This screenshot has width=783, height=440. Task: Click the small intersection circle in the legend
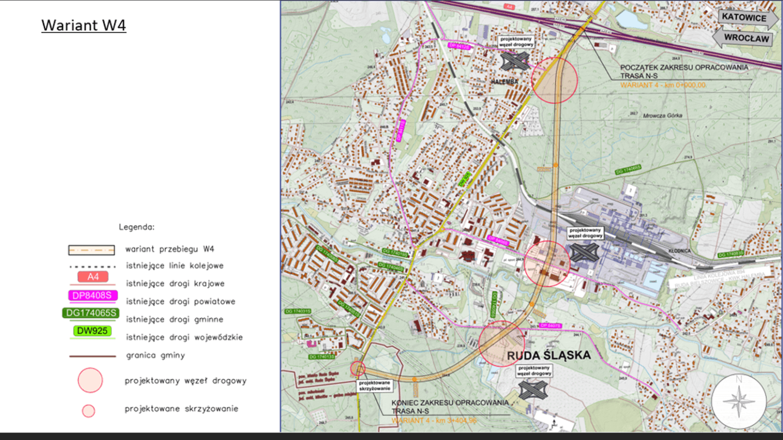click(88, 411)
